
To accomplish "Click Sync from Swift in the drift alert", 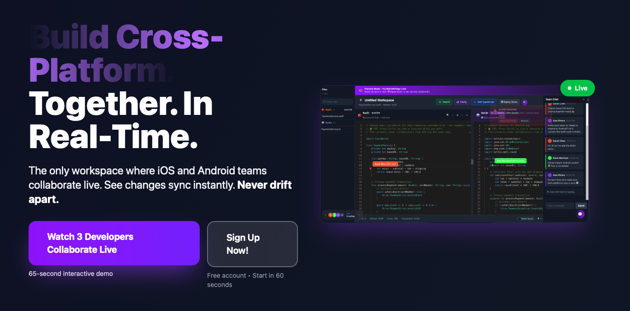I will (x=508, y=121).
